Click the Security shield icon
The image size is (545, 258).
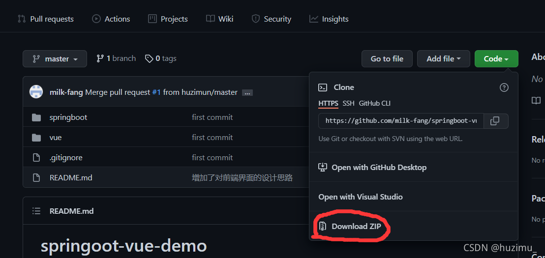pyautogui.click(x=256, y=19)
